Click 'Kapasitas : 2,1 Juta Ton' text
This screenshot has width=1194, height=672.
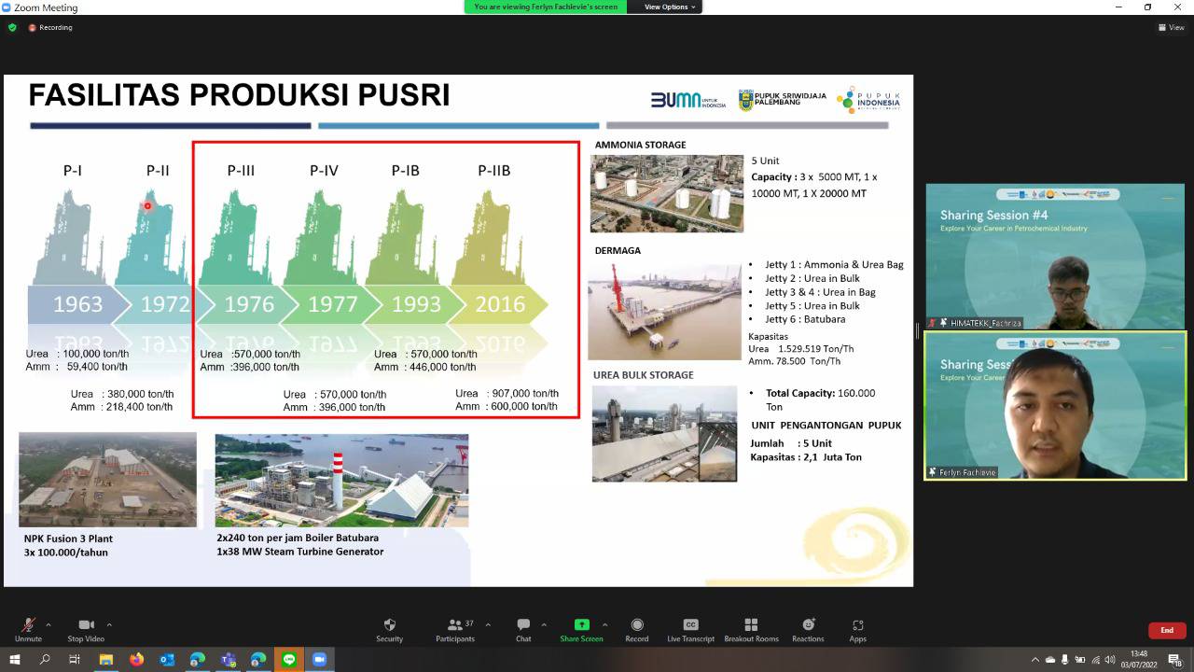806,457
